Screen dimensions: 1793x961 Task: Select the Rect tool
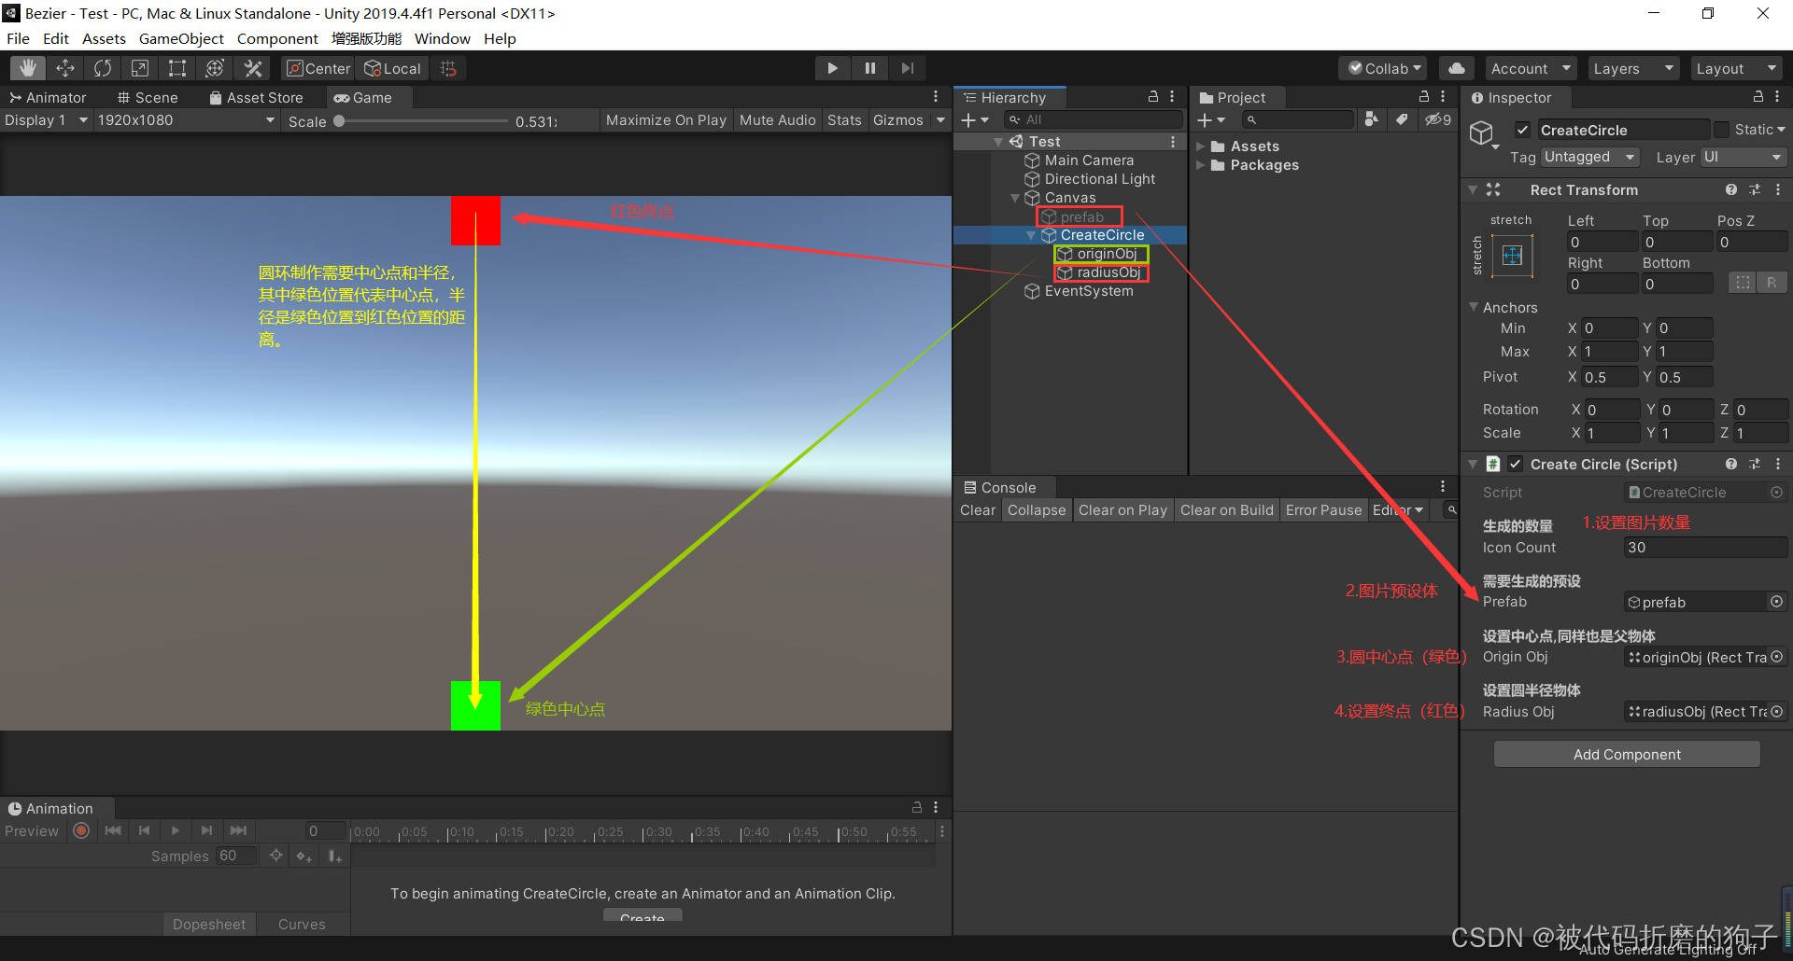click(x=176, y=67)
